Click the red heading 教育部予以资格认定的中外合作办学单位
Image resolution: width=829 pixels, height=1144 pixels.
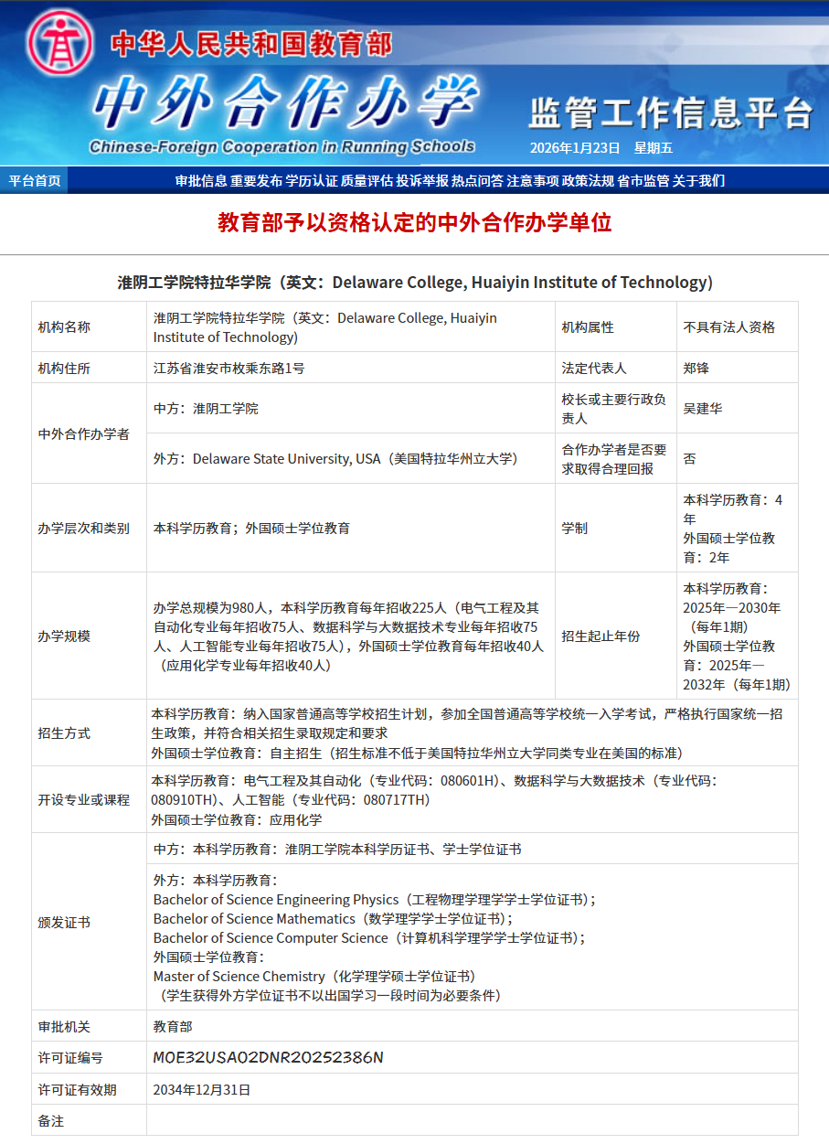pyautogui.click(x=414, y=222)
